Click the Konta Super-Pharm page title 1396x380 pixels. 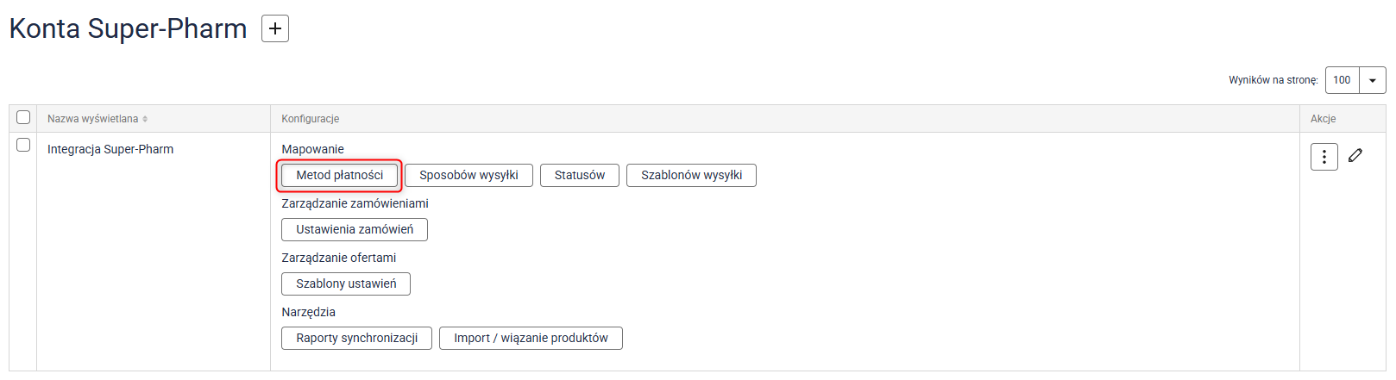[x=128, y=28]
